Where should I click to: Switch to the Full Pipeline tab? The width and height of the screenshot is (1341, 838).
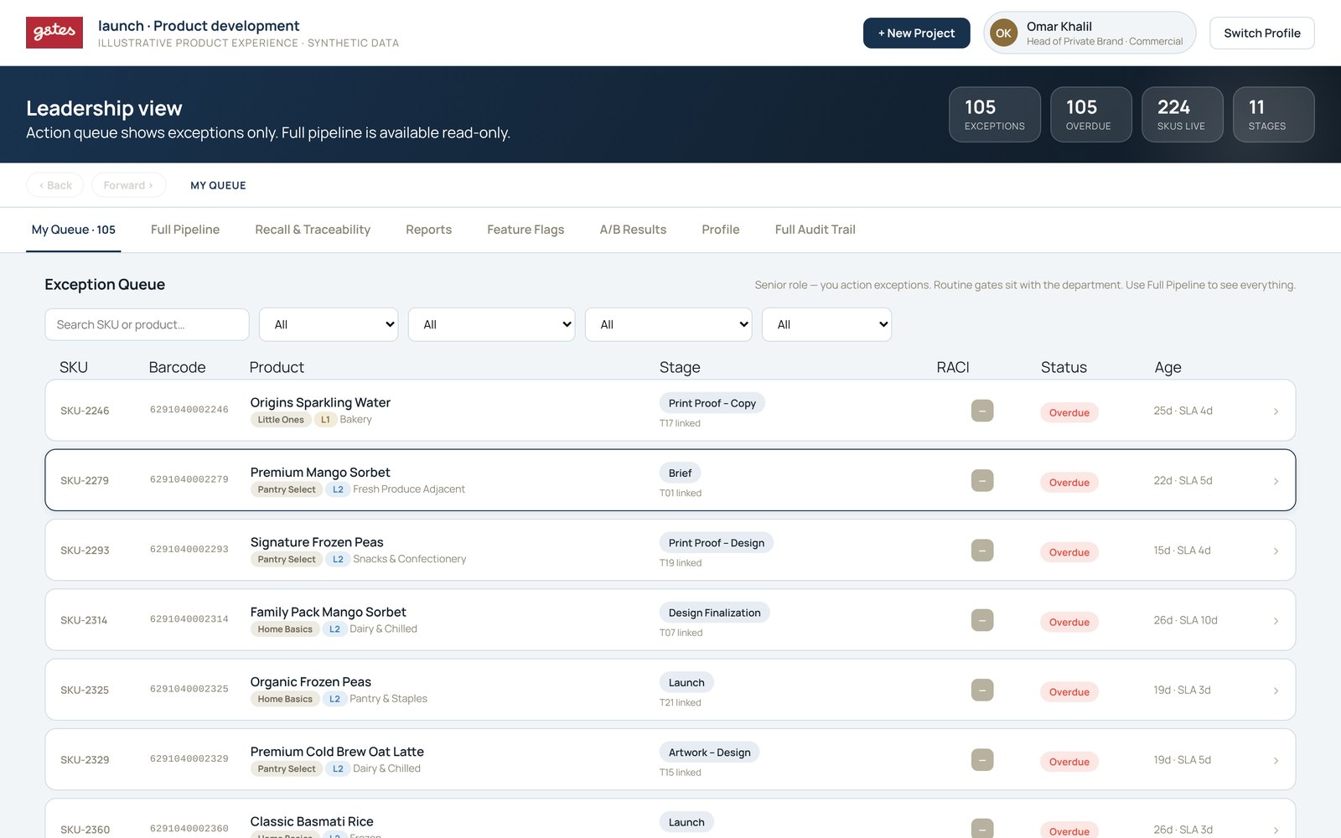[185, 230]
